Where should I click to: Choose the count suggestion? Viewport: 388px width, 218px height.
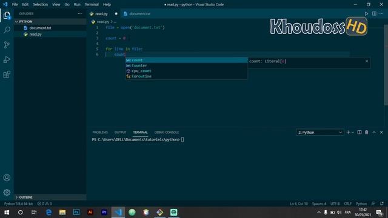pyautogui.click(x=186, y=60)
